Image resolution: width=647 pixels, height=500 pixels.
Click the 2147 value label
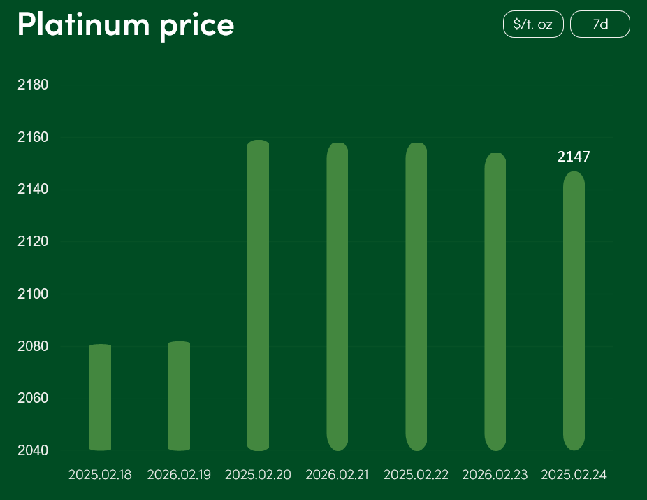pos(574,157)
